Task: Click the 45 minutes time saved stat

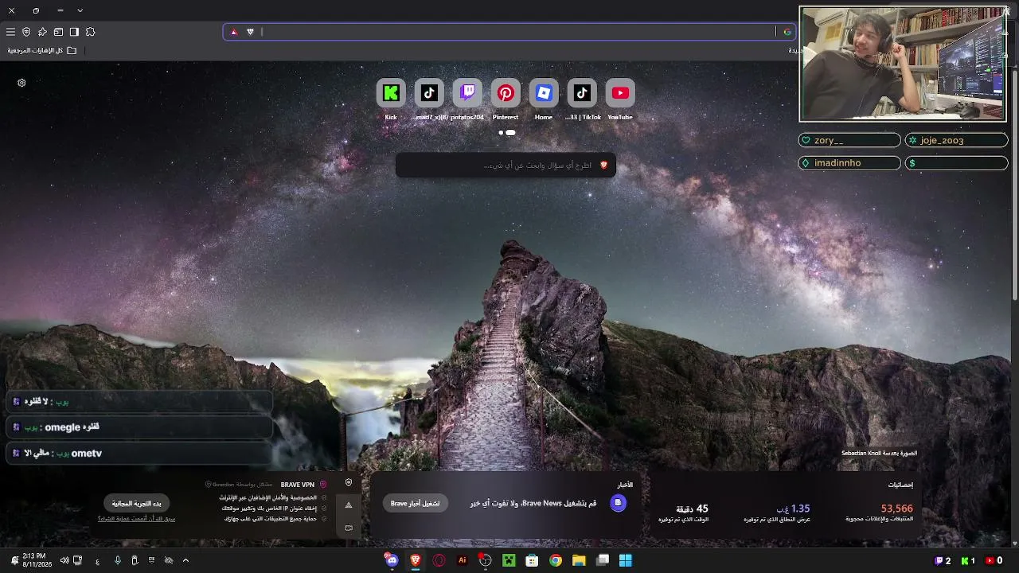Action: [x=684, y=513]
